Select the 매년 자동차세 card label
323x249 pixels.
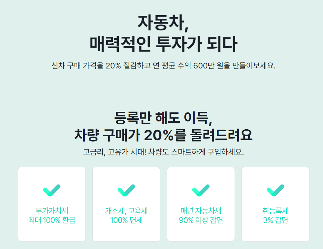point(201,211)
